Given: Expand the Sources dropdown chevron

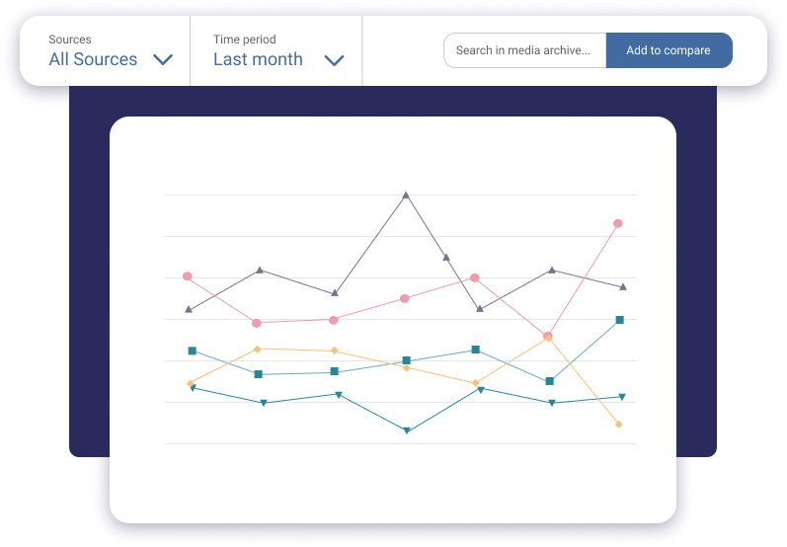Looking at the screenshot, I should click(x=163, y=60).
